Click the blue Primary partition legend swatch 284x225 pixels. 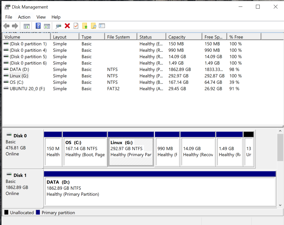pos(38,212)
